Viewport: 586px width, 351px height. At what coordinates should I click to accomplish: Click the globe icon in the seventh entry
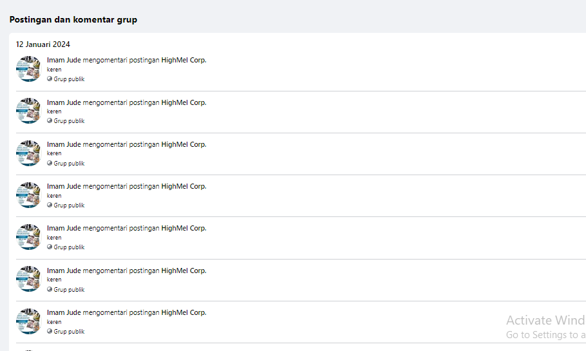(x=50, y=332)
